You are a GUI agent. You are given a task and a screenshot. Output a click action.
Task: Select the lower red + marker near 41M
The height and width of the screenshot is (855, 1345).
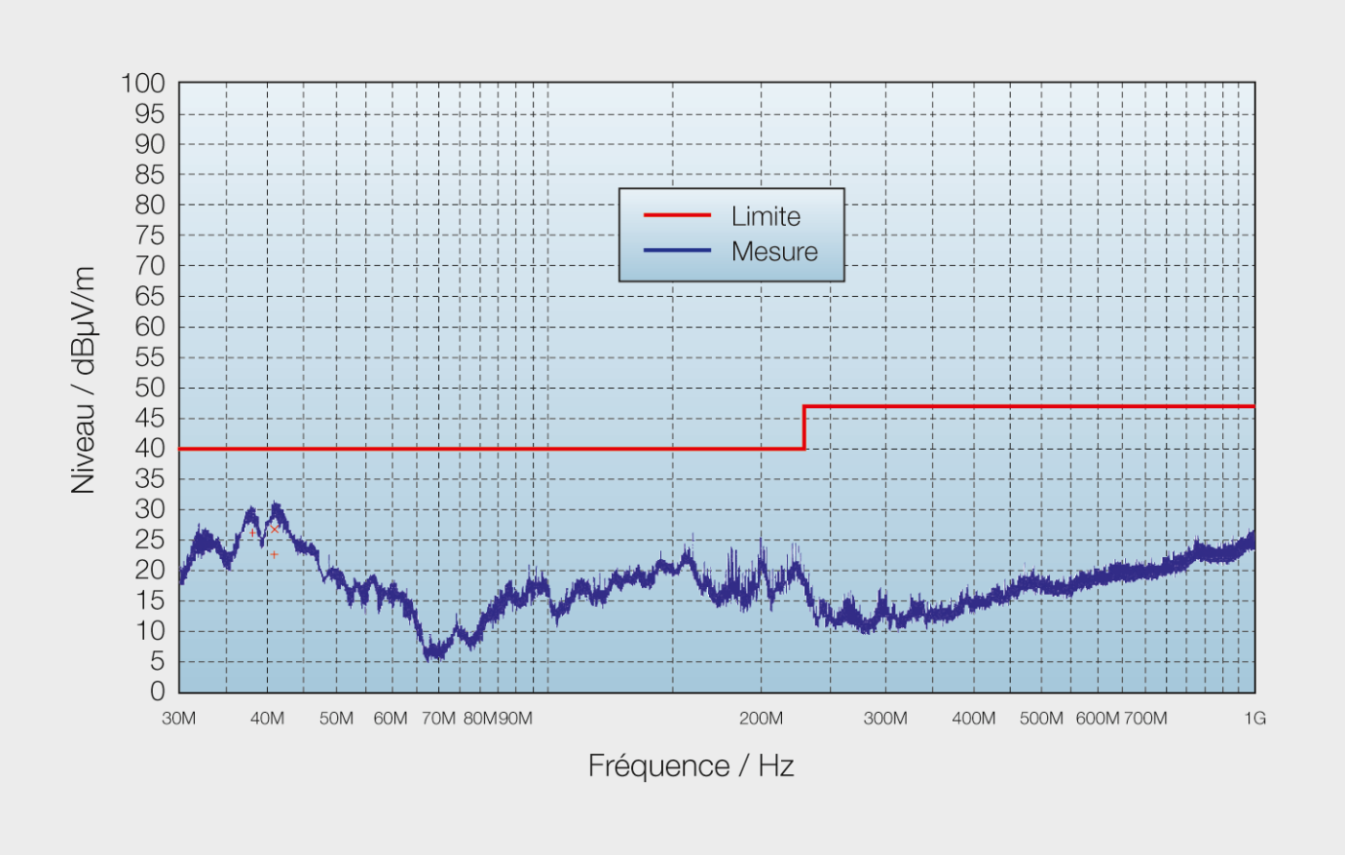(274, 554)
